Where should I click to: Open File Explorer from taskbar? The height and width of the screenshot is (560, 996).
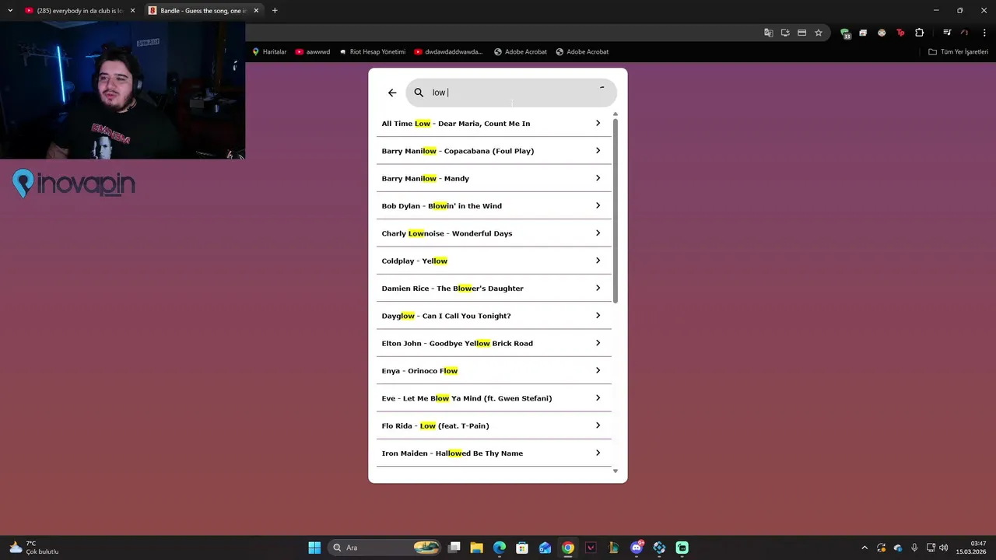point(476,548)
